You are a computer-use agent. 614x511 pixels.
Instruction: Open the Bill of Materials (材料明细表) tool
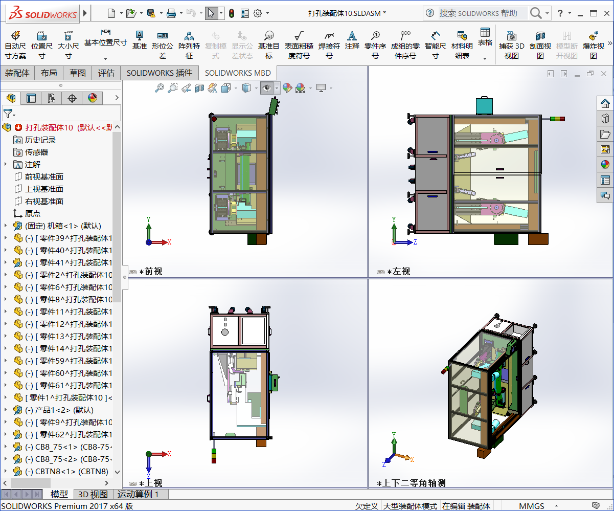(462, 44)
